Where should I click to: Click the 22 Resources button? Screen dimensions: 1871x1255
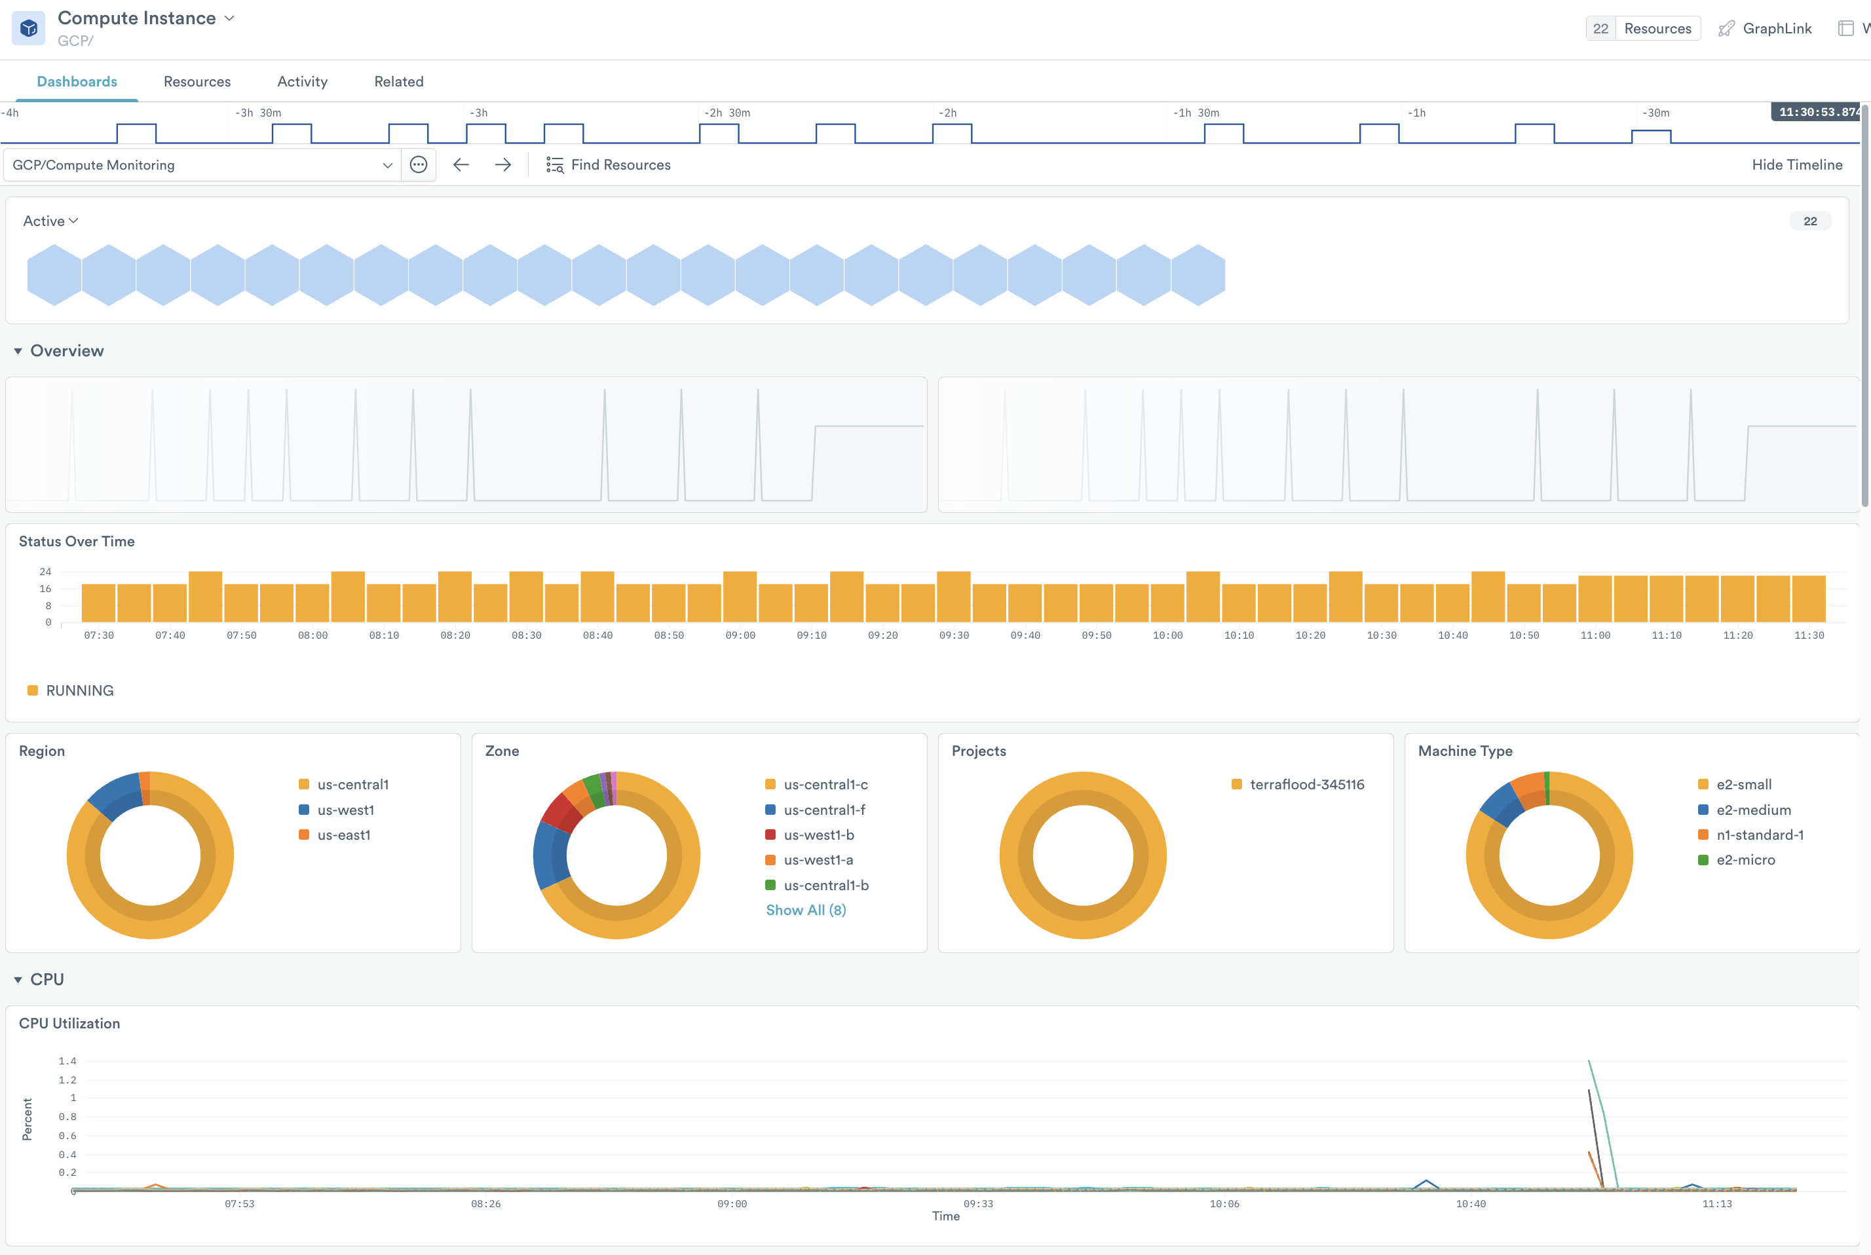click(x=1643, y=29)
